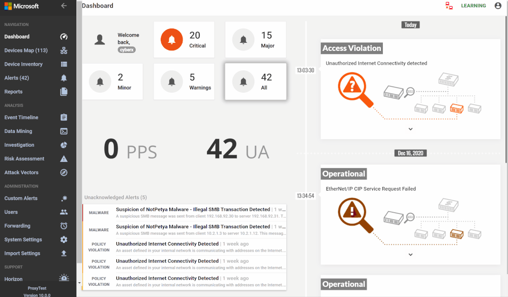Viewport: 508px width, 297px height.
Task: Click the cyberx username badge
Action: coord(127,49)
